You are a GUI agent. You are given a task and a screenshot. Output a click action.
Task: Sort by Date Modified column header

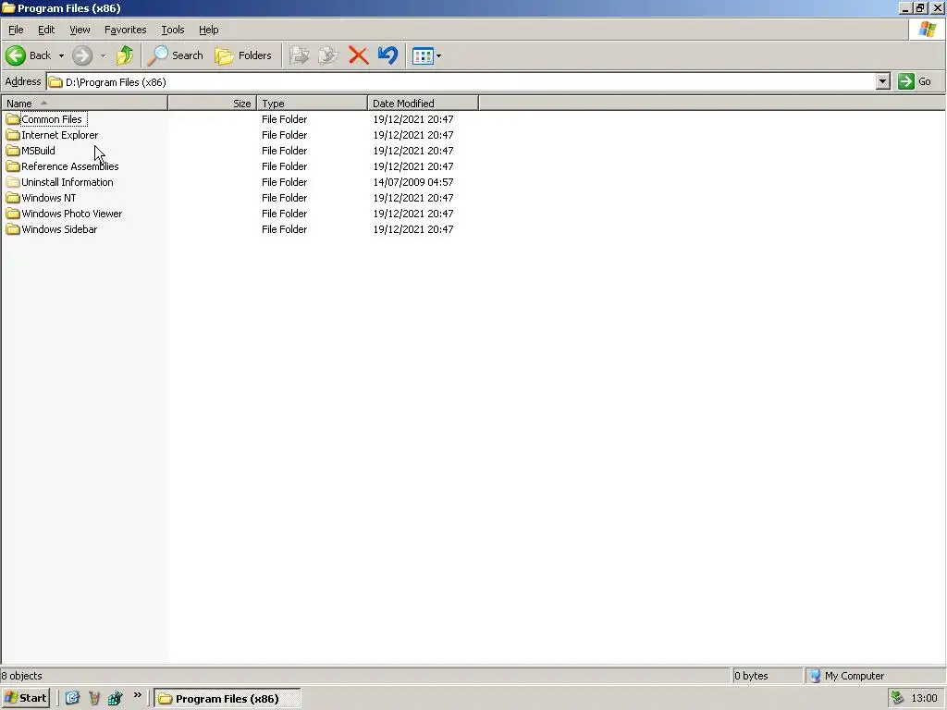pyautogui.click(x=423, y=104)
